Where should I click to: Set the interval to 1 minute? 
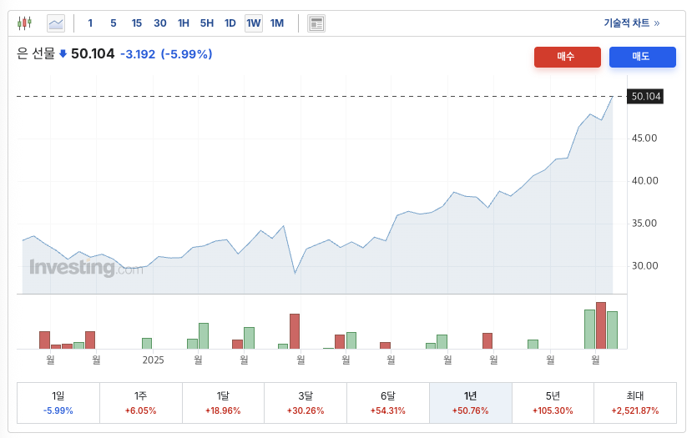coord(90,23)
